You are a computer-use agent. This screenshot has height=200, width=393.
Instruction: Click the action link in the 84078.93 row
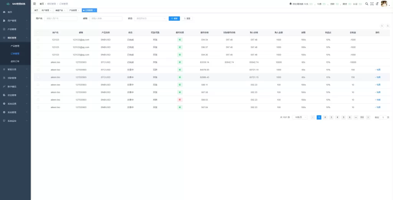(378, 70)
